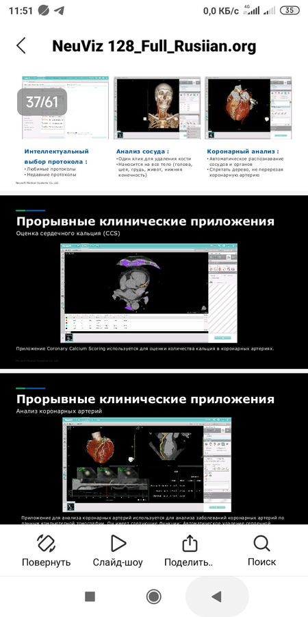Image resolution: width=308 pixels, height=617 pixels.
Task: Tap the 37/61 page counter badge
Action: pyautogui.click(x=42, y=102)
